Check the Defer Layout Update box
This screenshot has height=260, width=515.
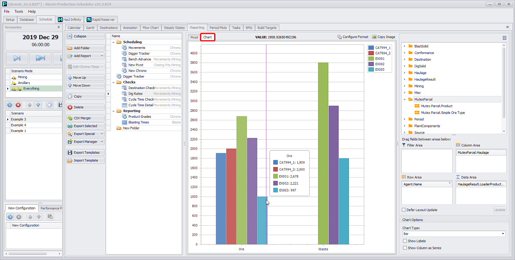pyautogui.click(x=403, y=210)
